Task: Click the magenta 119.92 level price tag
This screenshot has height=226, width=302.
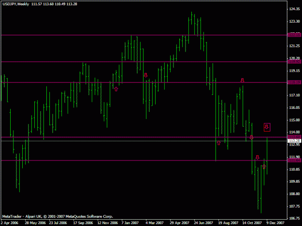Action: pos(294,62)
